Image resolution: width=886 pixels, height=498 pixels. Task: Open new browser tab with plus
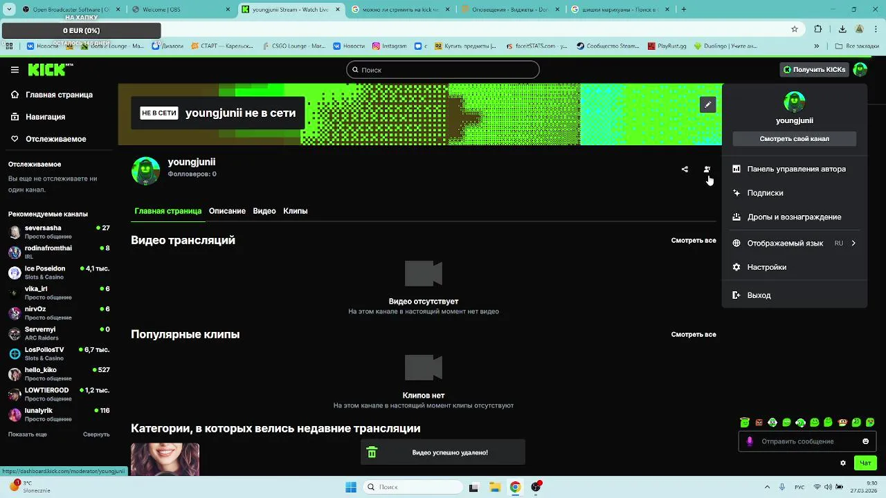(x=684, y=10)
